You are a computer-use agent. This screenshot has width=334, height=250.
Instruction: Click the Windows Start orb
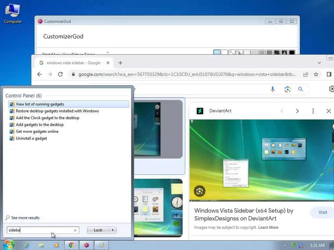pos(8,245)
